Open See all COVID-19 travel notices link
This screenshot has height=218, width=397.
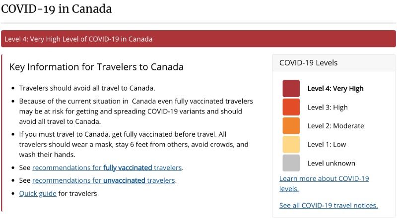click(x=329, y=205)
